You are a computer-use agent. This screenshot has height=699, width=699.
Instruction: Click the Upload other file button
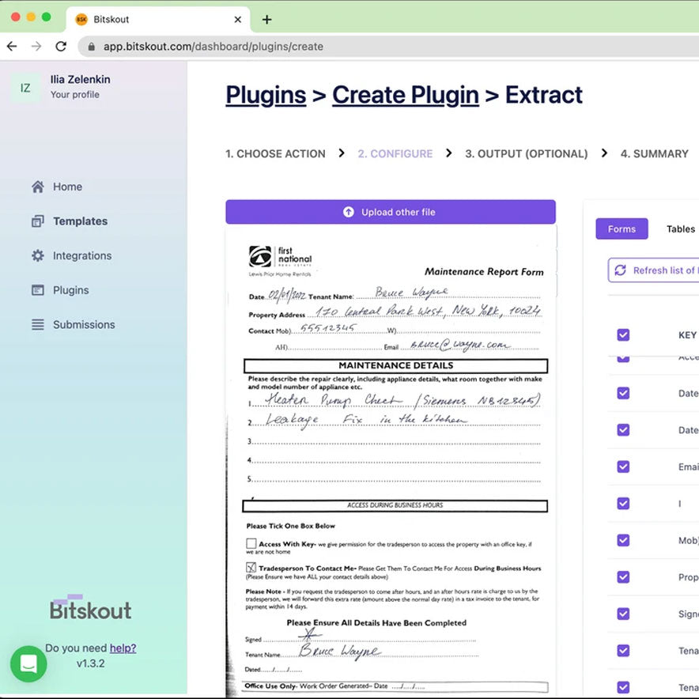(x=391, y=212)
